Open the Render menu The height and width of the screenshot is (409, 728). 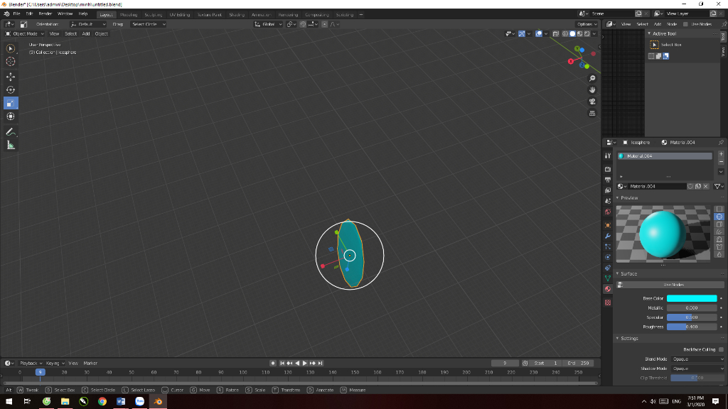(45, 14)
